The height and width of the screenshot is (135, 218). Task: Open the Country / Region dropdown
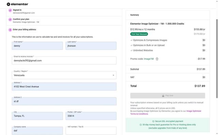[x=64, y=75]
